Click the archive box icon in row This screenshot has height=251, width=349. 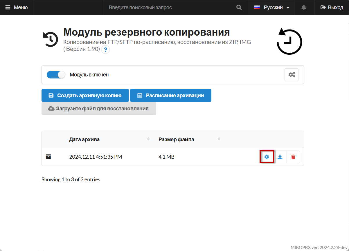click(x=48, y=157)
